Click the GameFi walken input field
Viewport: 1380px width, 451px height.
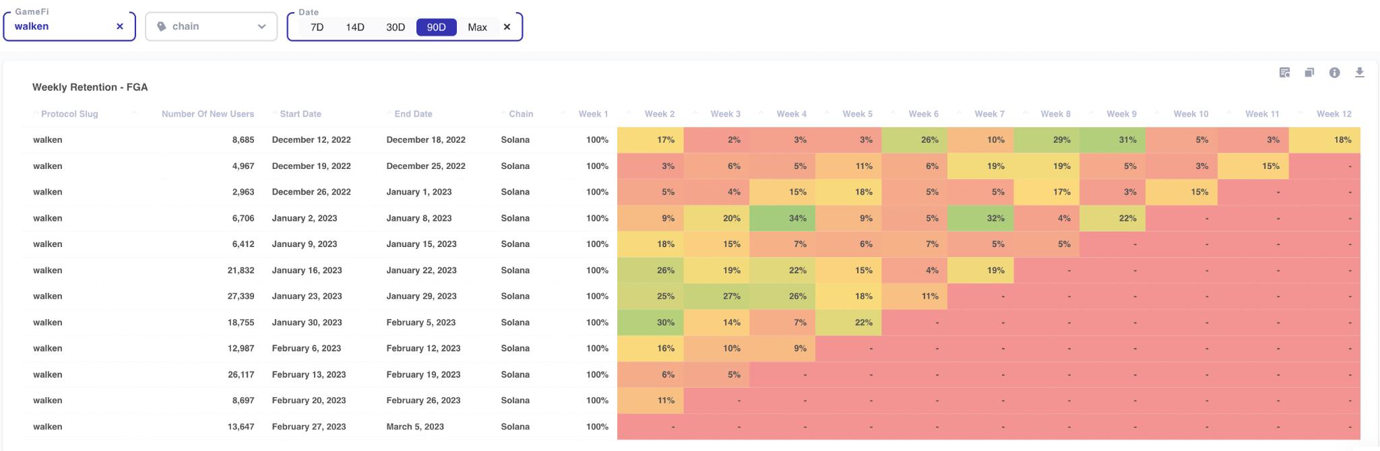pos(61,26)
